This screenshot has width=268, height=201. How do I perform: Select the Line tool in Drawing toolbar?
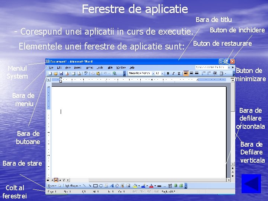(x=84, y=186)
